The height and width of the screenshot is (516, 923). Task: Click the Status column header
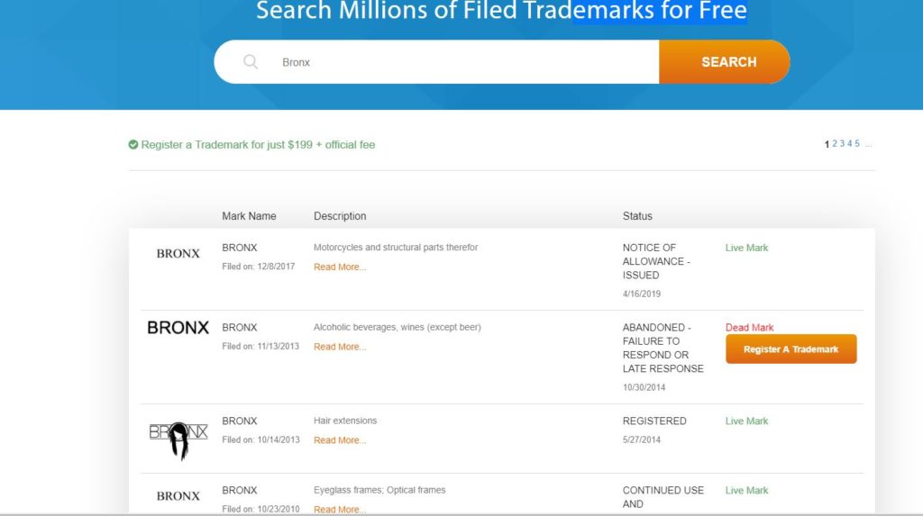coord(637,216)
